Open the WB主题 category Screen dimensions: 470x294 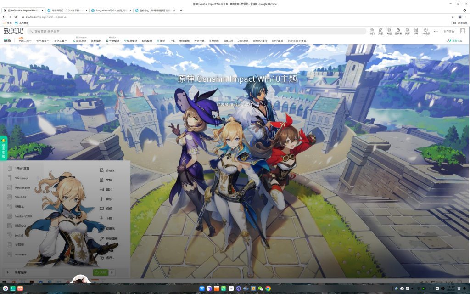coord(229,41)
